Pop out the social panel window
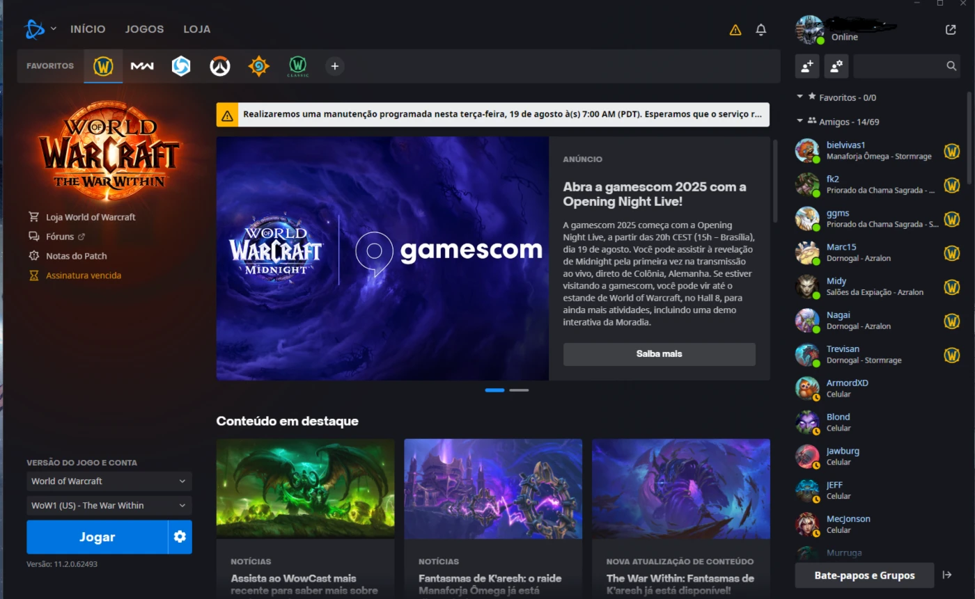 (x=951, y=29)
